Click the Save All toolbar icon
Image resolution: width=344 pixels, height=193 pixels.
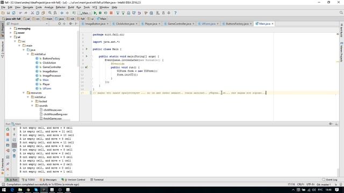tap(9, 13)
